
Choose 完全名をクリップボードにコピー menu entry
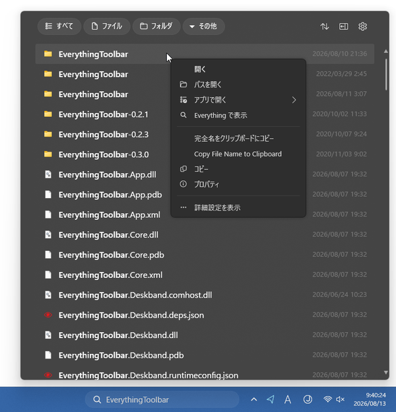238,139
